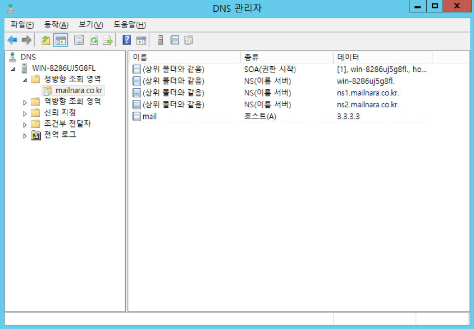Expand the 전역 로그 tree node
Viewport: 474px width, 329px height.
tap(25, 136)
